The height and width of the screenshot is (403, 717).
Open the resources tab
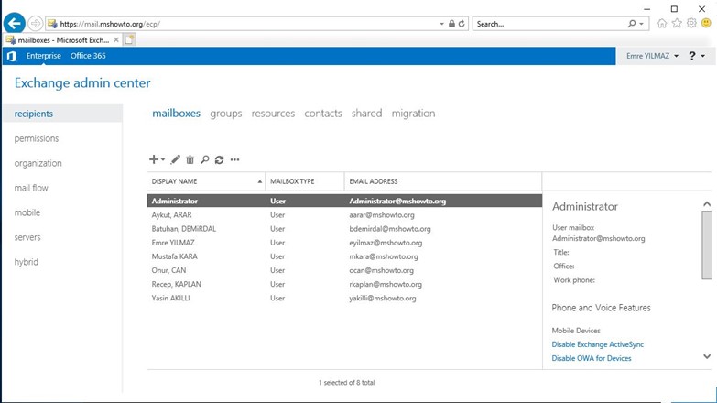[x=273, y=114]
